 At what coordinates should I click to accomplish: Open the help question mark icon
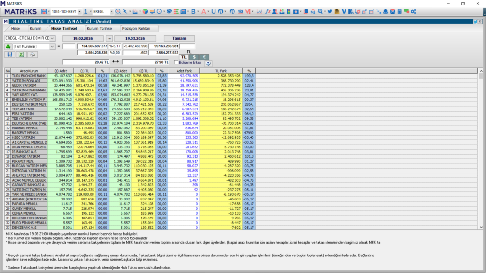[208, 63]
